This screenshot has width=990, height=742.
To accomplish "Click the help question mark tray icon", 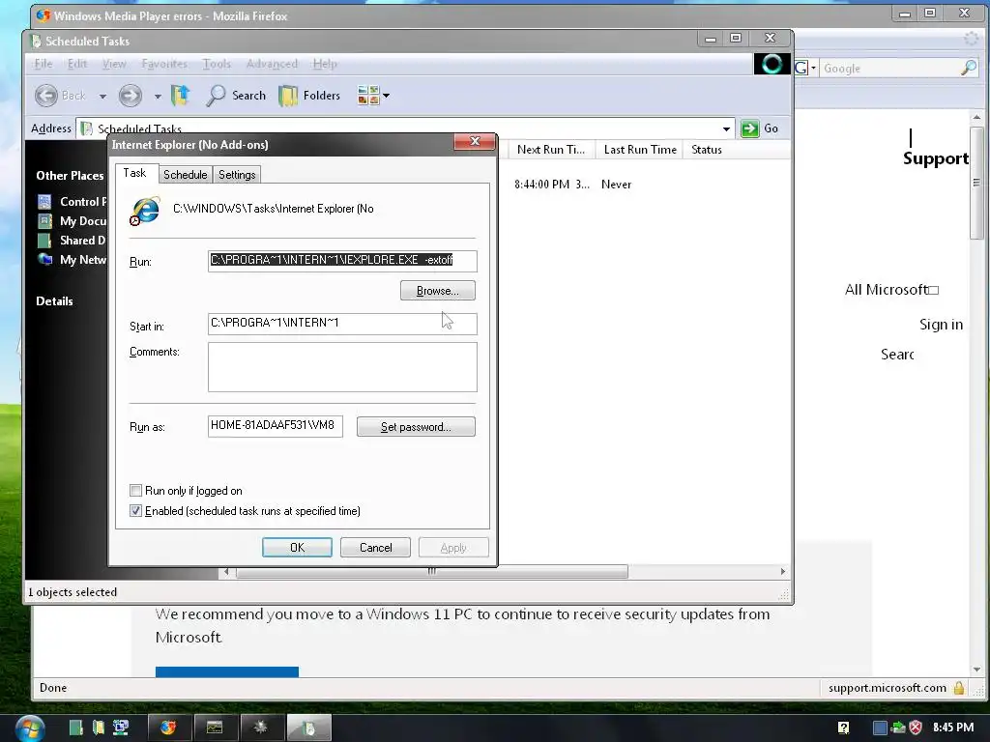I will 843,728.
